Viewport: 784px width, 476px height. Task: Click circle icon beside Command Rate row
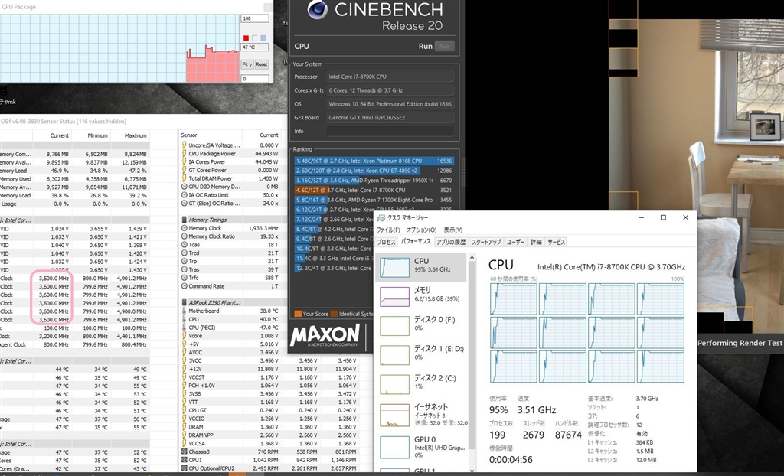[184, 286]
